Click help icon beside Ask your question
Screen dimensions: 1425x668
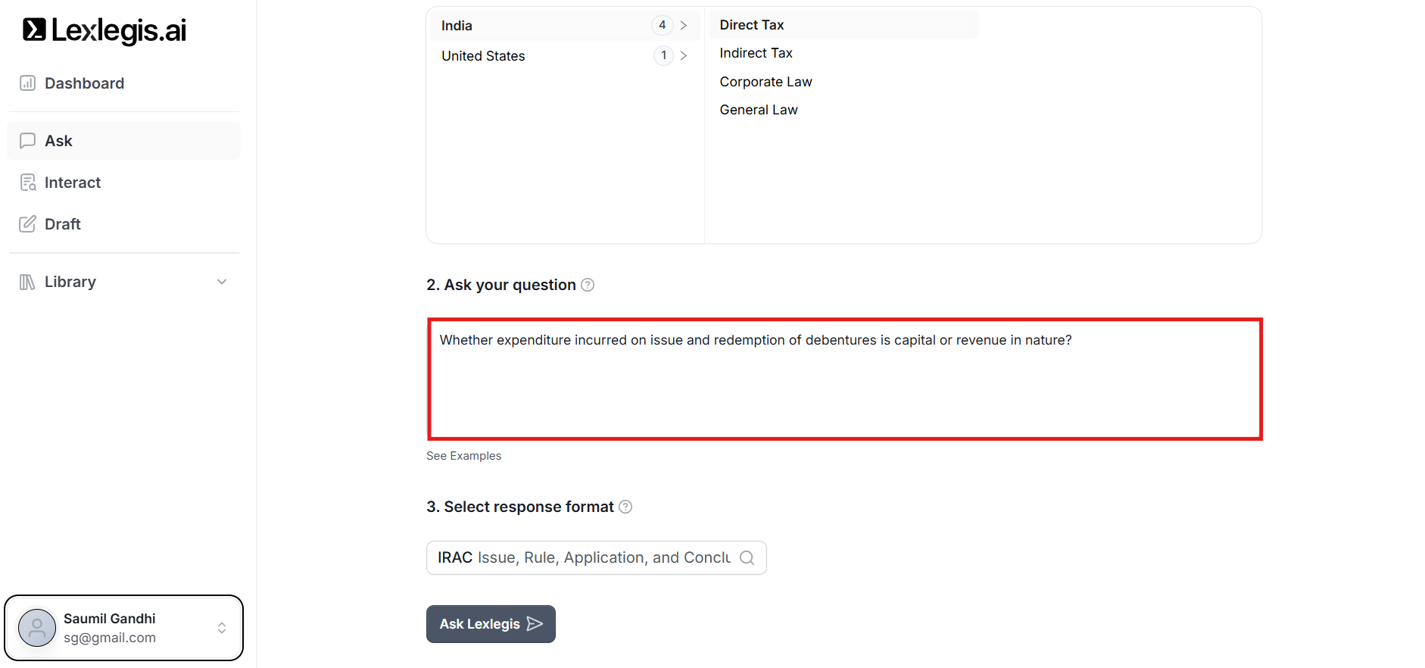(x=588, y=285)
